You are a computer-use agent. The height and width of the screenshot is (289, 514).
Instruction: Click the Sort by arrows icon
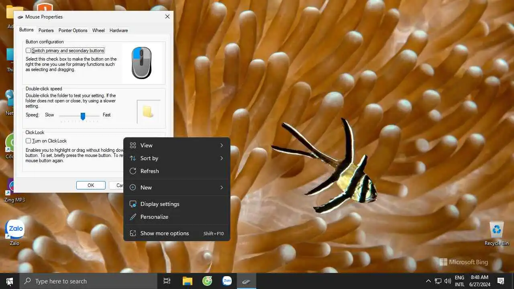[x=133, y=158]
